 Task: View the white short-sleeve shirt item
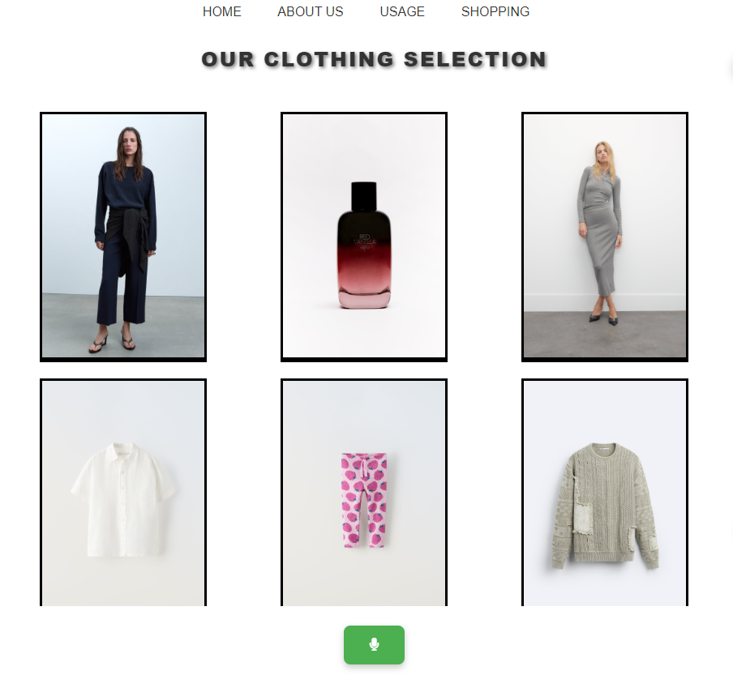point(123,493)
